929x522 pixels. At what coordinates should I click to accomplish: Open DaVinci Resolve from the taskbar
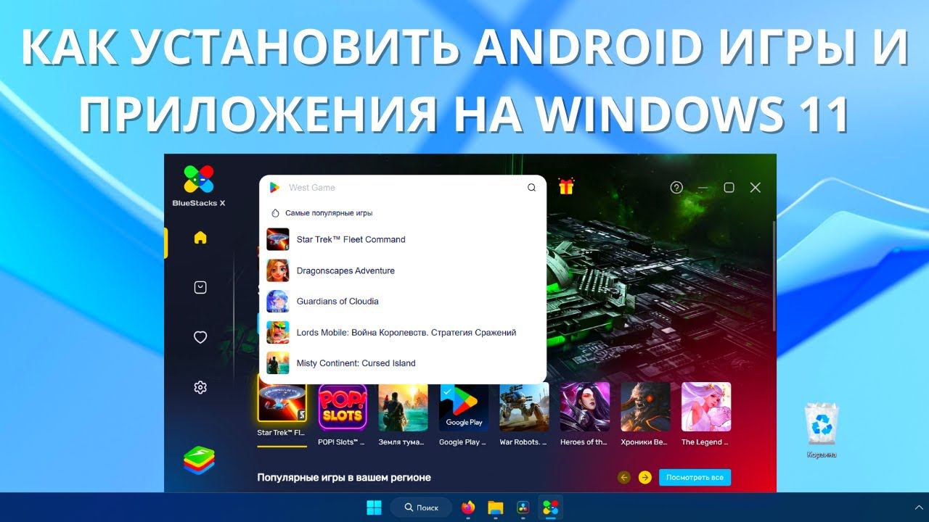[523, 507]
